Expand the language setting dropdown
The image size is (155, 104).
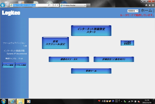tap(133, 11)
